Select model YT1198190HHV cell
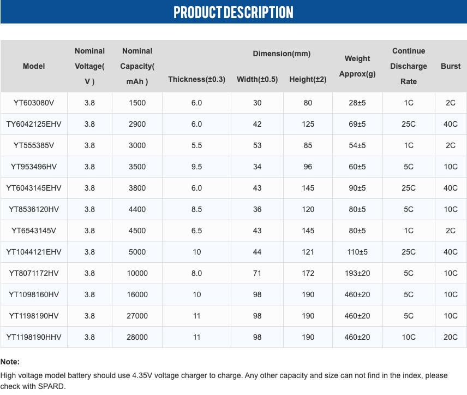 coord(34,338)
